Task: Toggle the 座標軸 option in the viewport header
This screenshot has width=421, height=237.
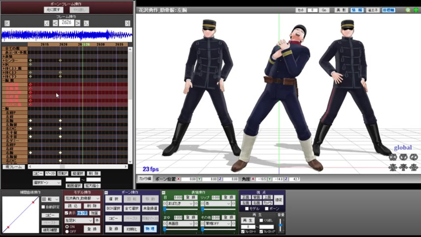Action: click(x=388, y=10)
